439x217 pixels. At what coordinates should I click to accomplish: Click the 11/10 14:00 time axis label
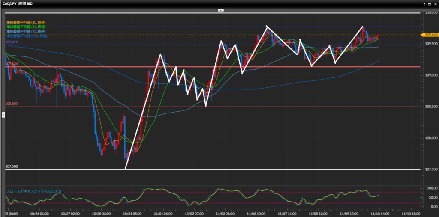point(379,212)
